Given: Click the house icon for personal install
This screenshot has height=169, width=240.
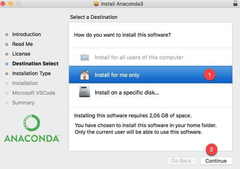Looking at the screenshot, I should click(x=85, y=75).
